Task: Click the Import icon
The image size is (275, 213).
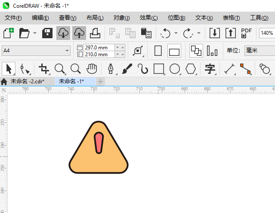Action: 215,33
